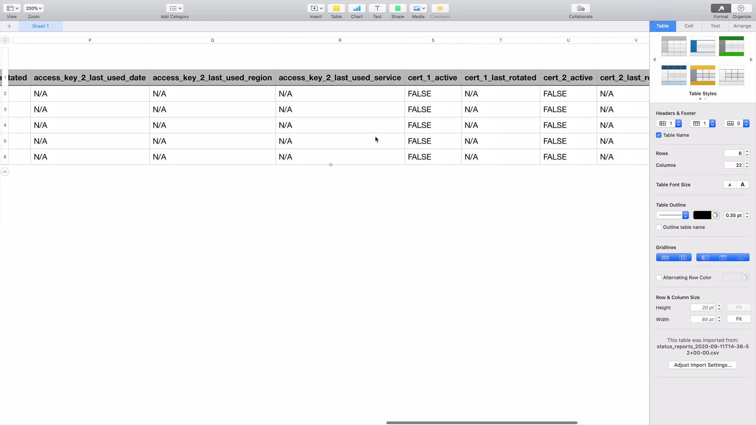The image size is (756, 425).
Task: Open the 200% Zoom dropdown
Action: pyautogui.click(x=33, y=8)
